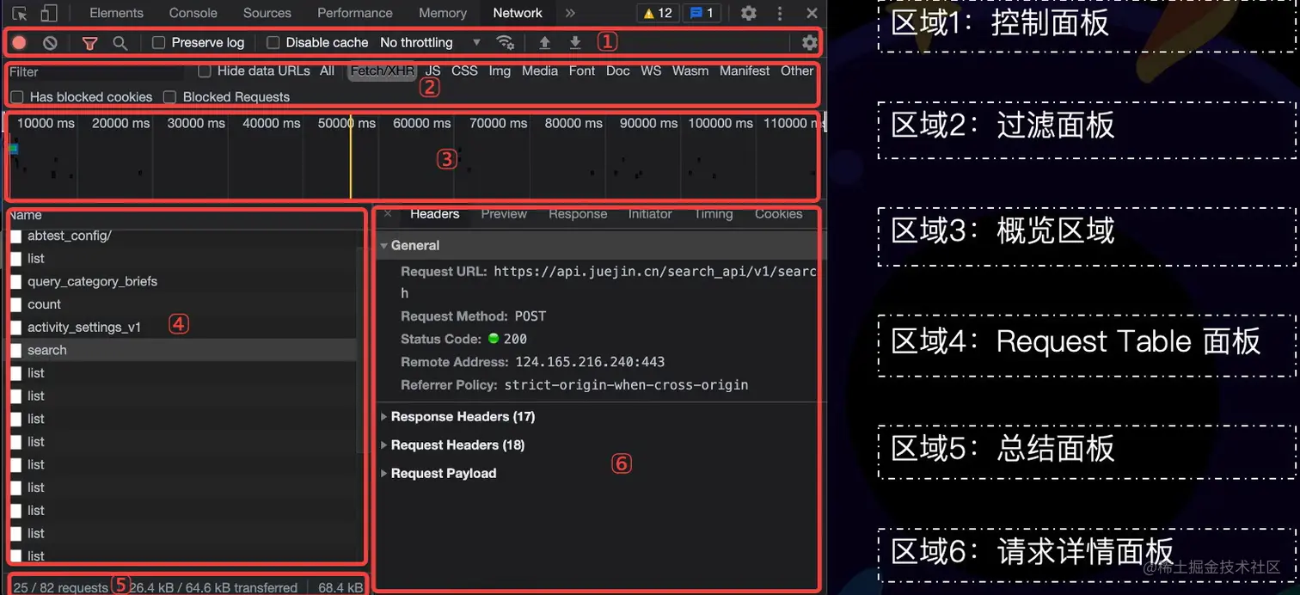Filter requests by Manifest
This screenshot has height=595, width=1300.
tap(745, 71)
